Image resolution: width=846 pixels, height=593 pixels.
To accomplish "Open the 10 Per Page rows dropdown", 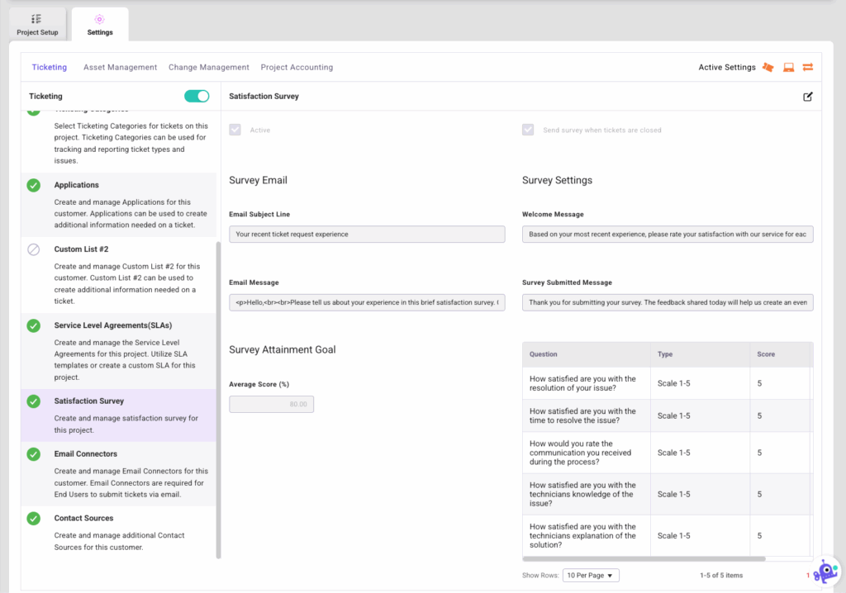I will pos(591,576).
